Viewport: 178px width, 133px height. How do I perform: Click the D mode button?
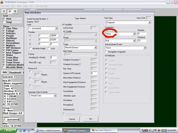[x=15, y=11]
